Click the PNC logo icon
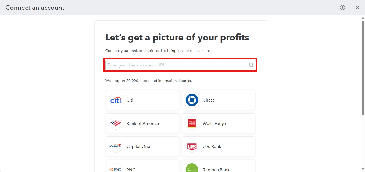Viewport: 365px width, 172px height. (x=116, y=169)
